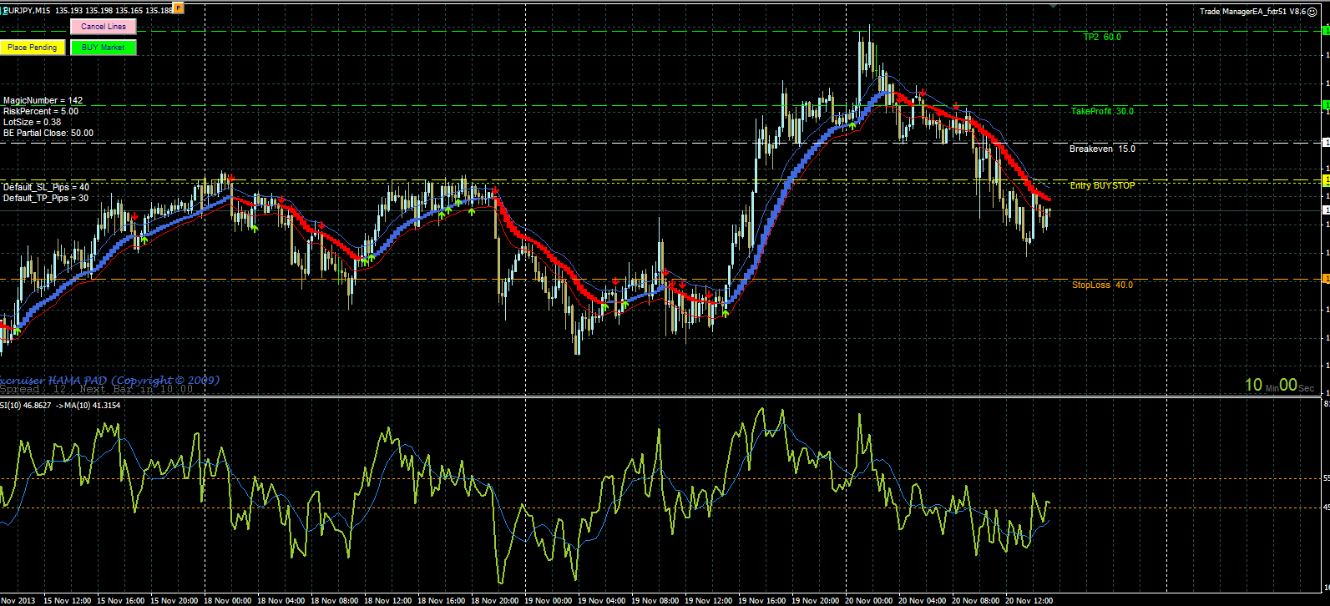Click the pink Cancel Lines button
This screenshot has width=1330, height=606.
(x=104, y=27)
